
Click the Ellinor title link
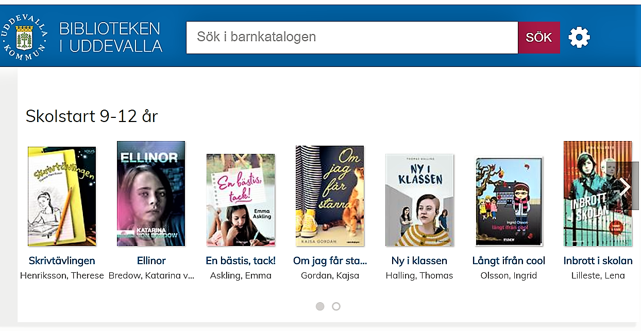click(151, 260)
